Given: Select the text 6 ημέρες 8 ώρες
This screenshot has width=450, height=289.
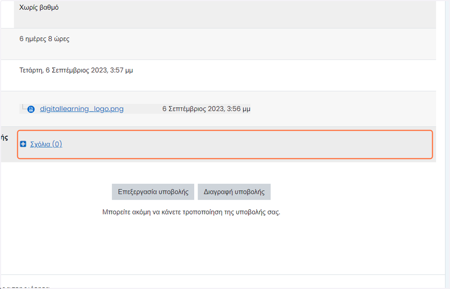Looking at the screenshot, I should coord(44,39).
